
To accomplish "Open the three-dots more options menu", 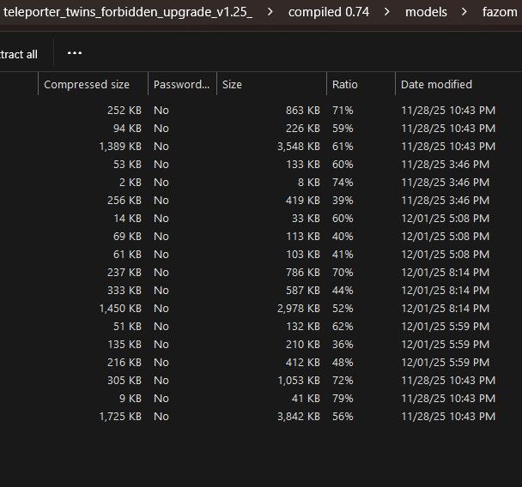I will (x=75, y=53).
